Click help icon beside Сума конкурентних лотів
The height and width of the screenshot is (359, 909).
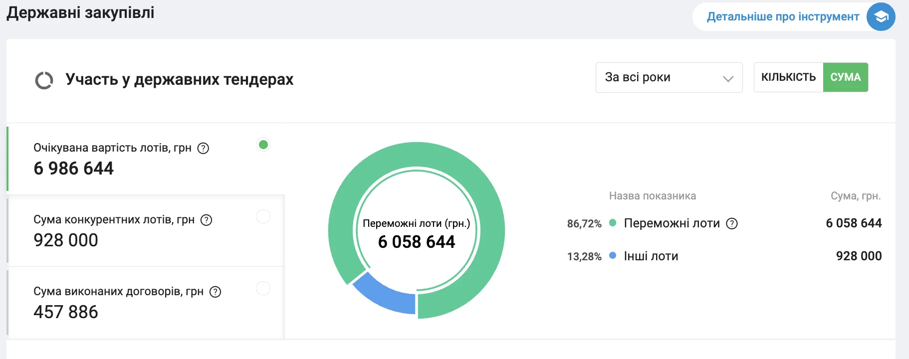(x=206, y=220)
